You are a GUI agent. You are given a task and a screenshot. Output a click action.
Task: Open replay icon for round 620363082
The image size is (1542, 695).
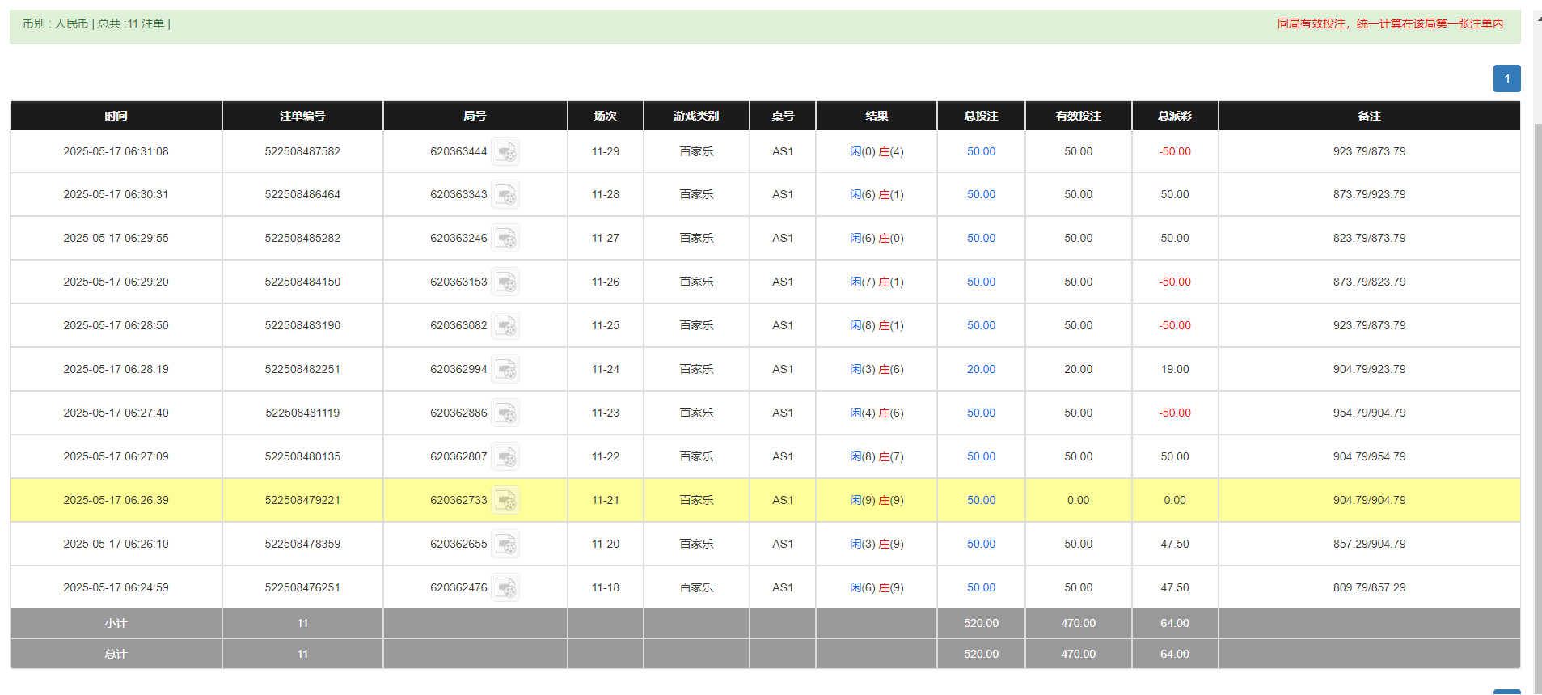[505, 326]
